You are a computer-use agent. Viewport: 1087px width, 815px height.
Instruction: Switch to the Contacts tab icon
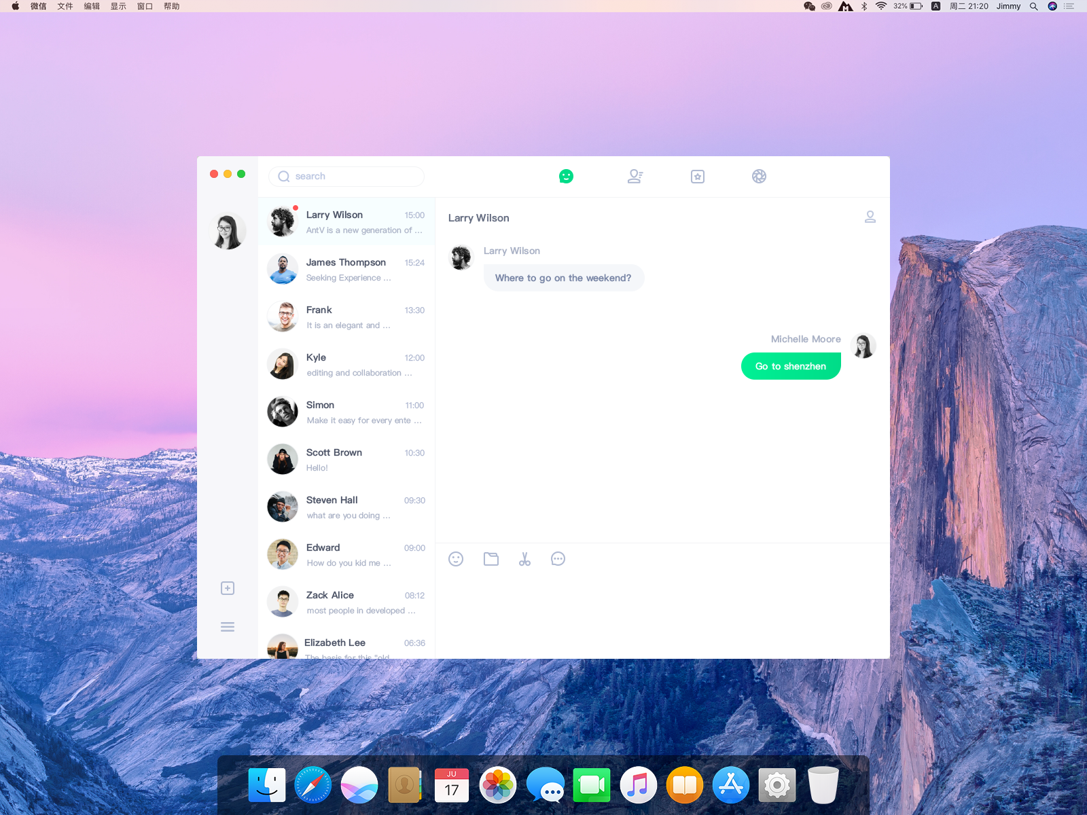635,177
